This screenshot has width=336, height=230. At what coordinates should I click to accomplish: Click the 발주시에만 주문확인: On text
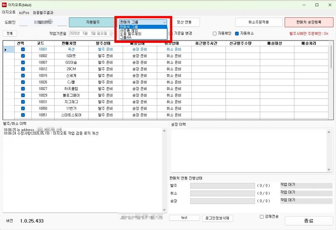309,34
